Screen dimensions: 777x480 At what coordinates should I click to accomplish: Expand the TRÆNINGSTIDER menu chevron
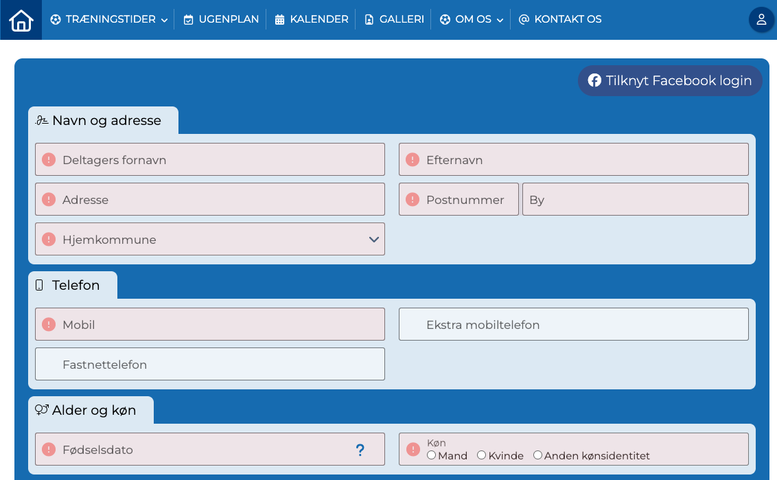click(163, 19)
